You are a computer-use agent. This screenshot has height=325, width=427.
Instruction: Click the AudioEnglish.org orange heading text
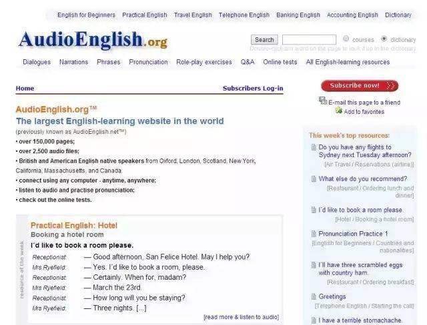56,109
